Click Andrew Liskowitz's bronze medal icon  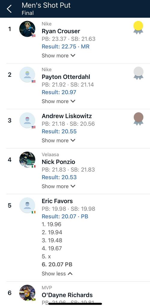pyautogui.click(x=138, y=119)
